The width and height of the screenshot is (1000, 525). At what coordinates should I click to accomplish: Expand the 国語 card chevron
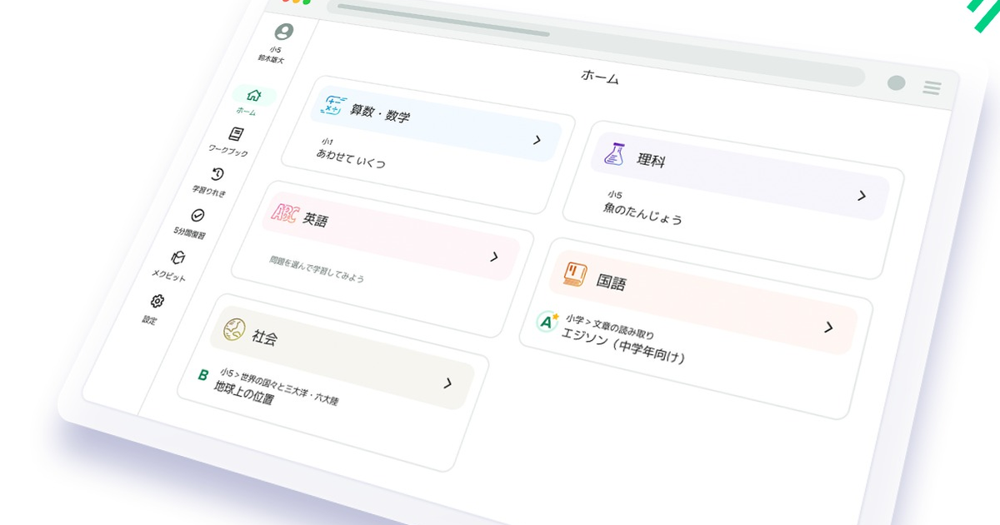point(828,327)
